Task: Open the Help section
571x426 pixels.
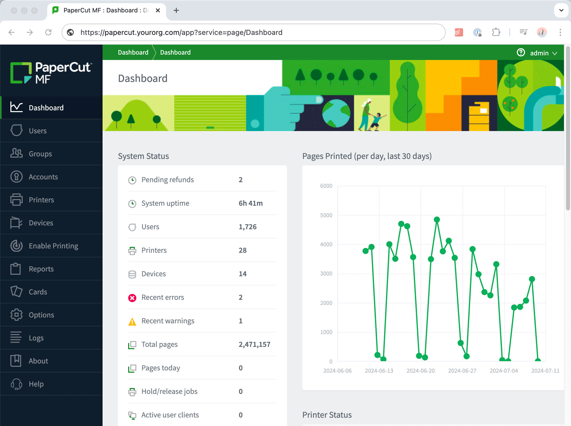Action: [51, 384]
